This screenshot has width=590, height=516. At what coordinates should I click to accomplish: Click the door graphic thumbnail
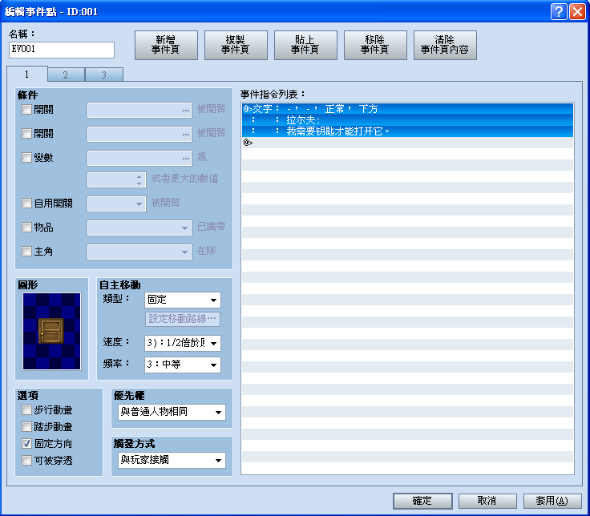point(51,332)
